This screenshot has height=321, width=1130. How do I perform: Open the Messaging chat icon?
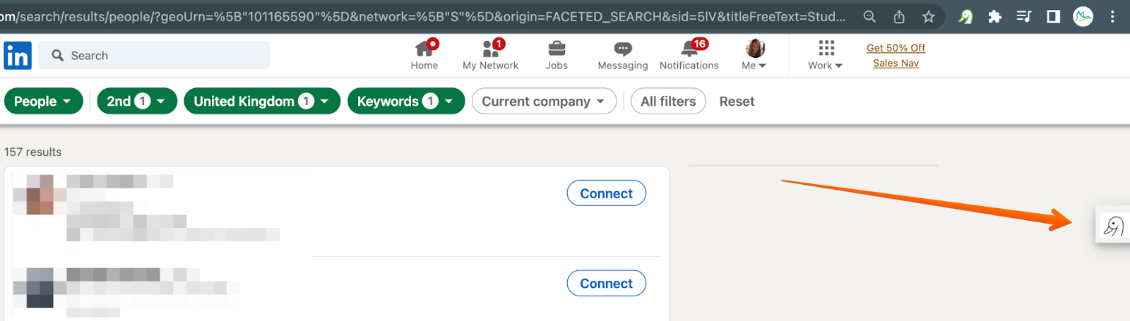622,49
